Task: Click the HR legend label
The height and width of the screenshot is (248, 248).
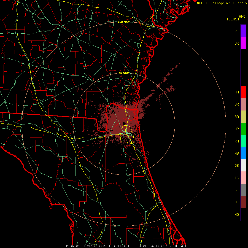Action: 236,129
